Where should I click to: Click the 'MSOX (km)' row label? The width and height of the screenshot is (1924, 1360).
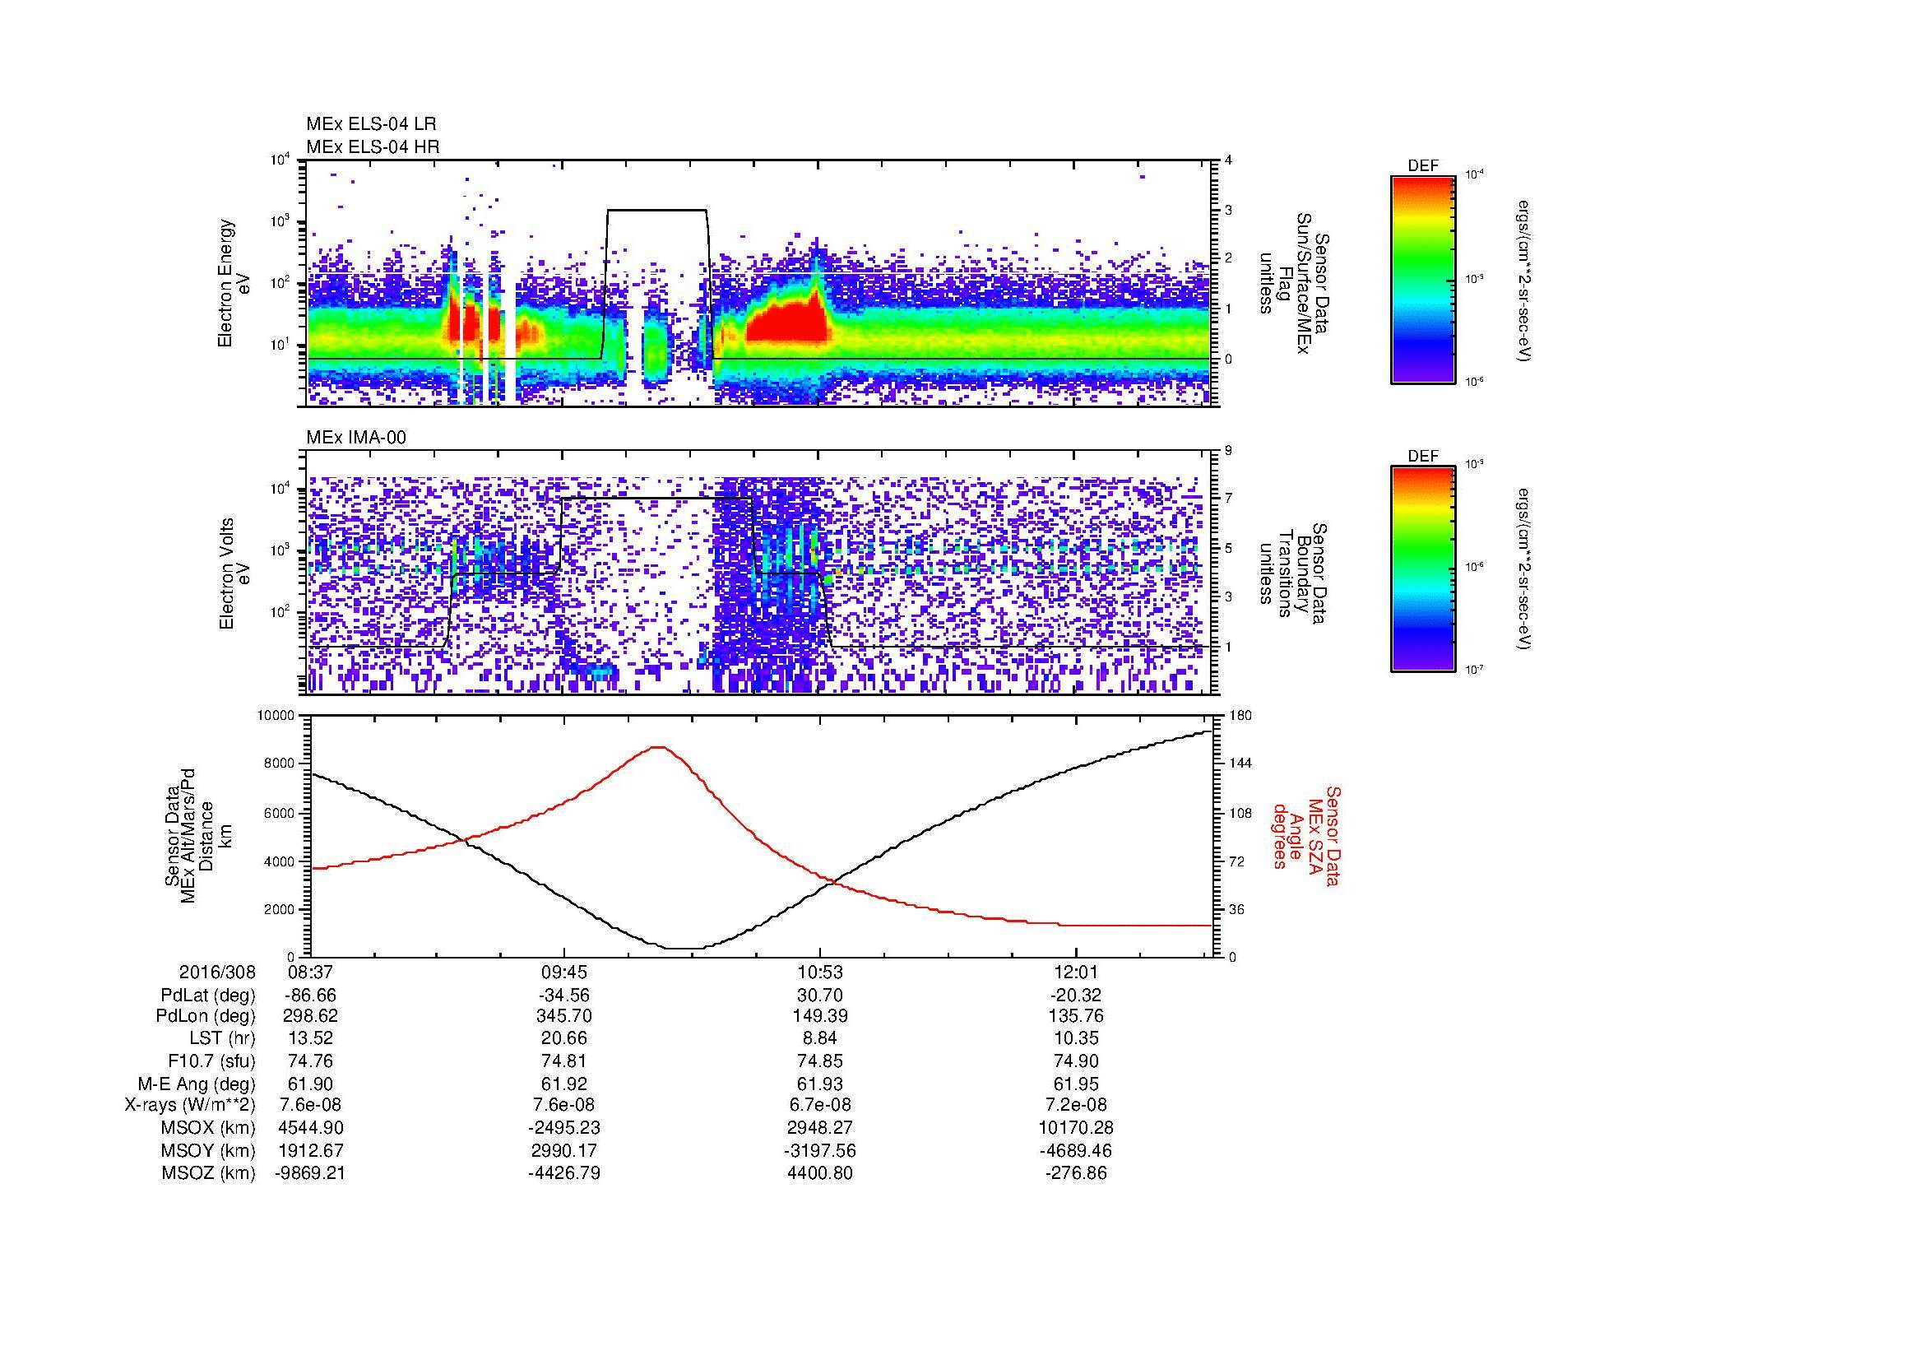click(209, 1129)
